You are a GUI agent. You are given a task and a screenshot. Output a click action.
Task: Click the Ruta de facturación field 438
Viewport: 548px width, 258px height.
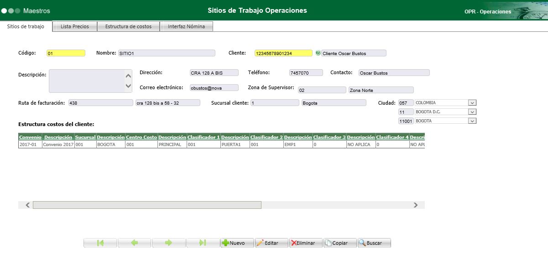101,103
